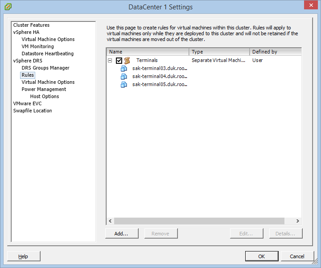Open VM Monitoring settings
The height and width of the screenshot is (268, 321).
tap(37, 46)
